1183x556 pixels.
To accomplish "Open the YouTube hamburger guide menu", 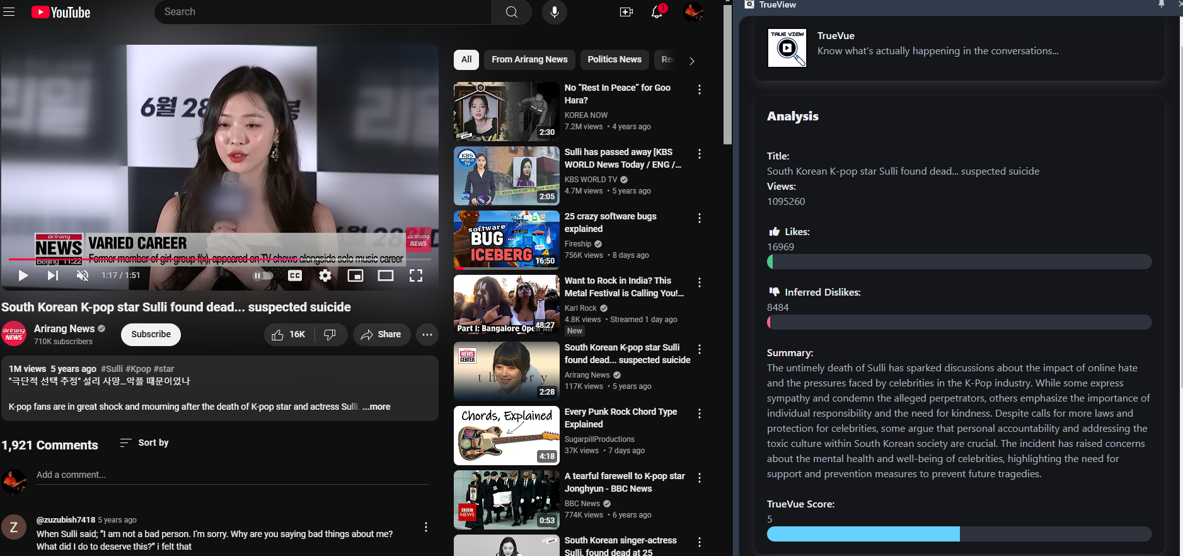I will pyautogui.click(x=9, y=12).
